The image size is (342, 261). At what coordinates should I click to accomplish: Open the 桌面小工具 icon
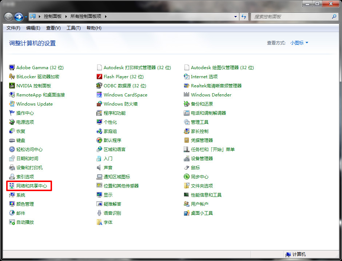[x=187, y=213]
